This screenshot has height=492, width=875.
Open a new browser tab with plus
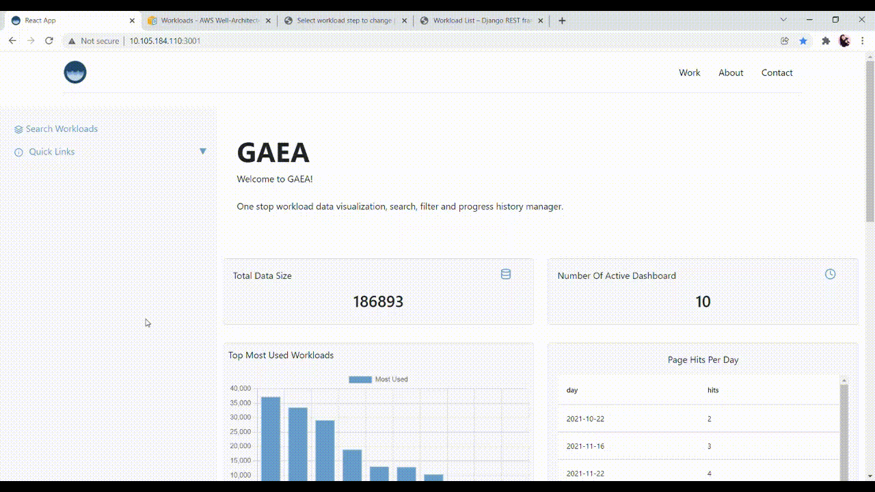562,20
